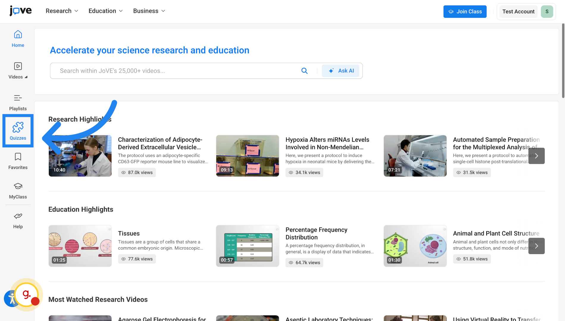Click the Ask AI button
Screen dimensions: 565x321
tap(341, 71)
